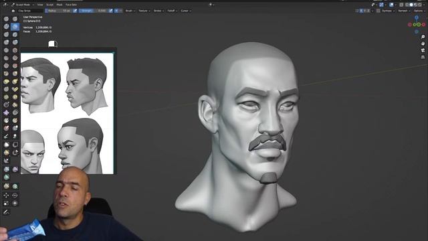428x241 pixels.
Task: Select the purple Cloth brush
Action: point(6,112)
